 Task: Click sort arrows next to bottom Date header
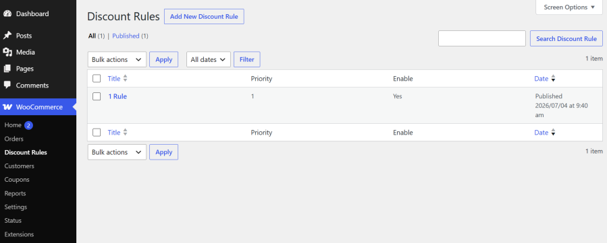pos(553,133)
